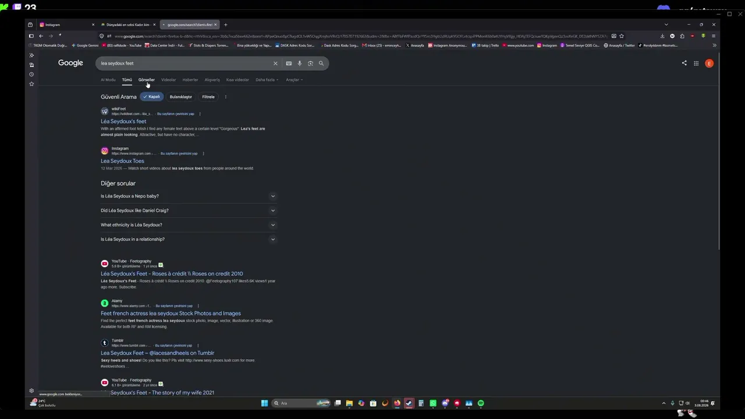Image resolution: width=745 pixels, height=419 pixels.
Task: Open more options for wikiFeet result
Action: [x=200, y=114]
